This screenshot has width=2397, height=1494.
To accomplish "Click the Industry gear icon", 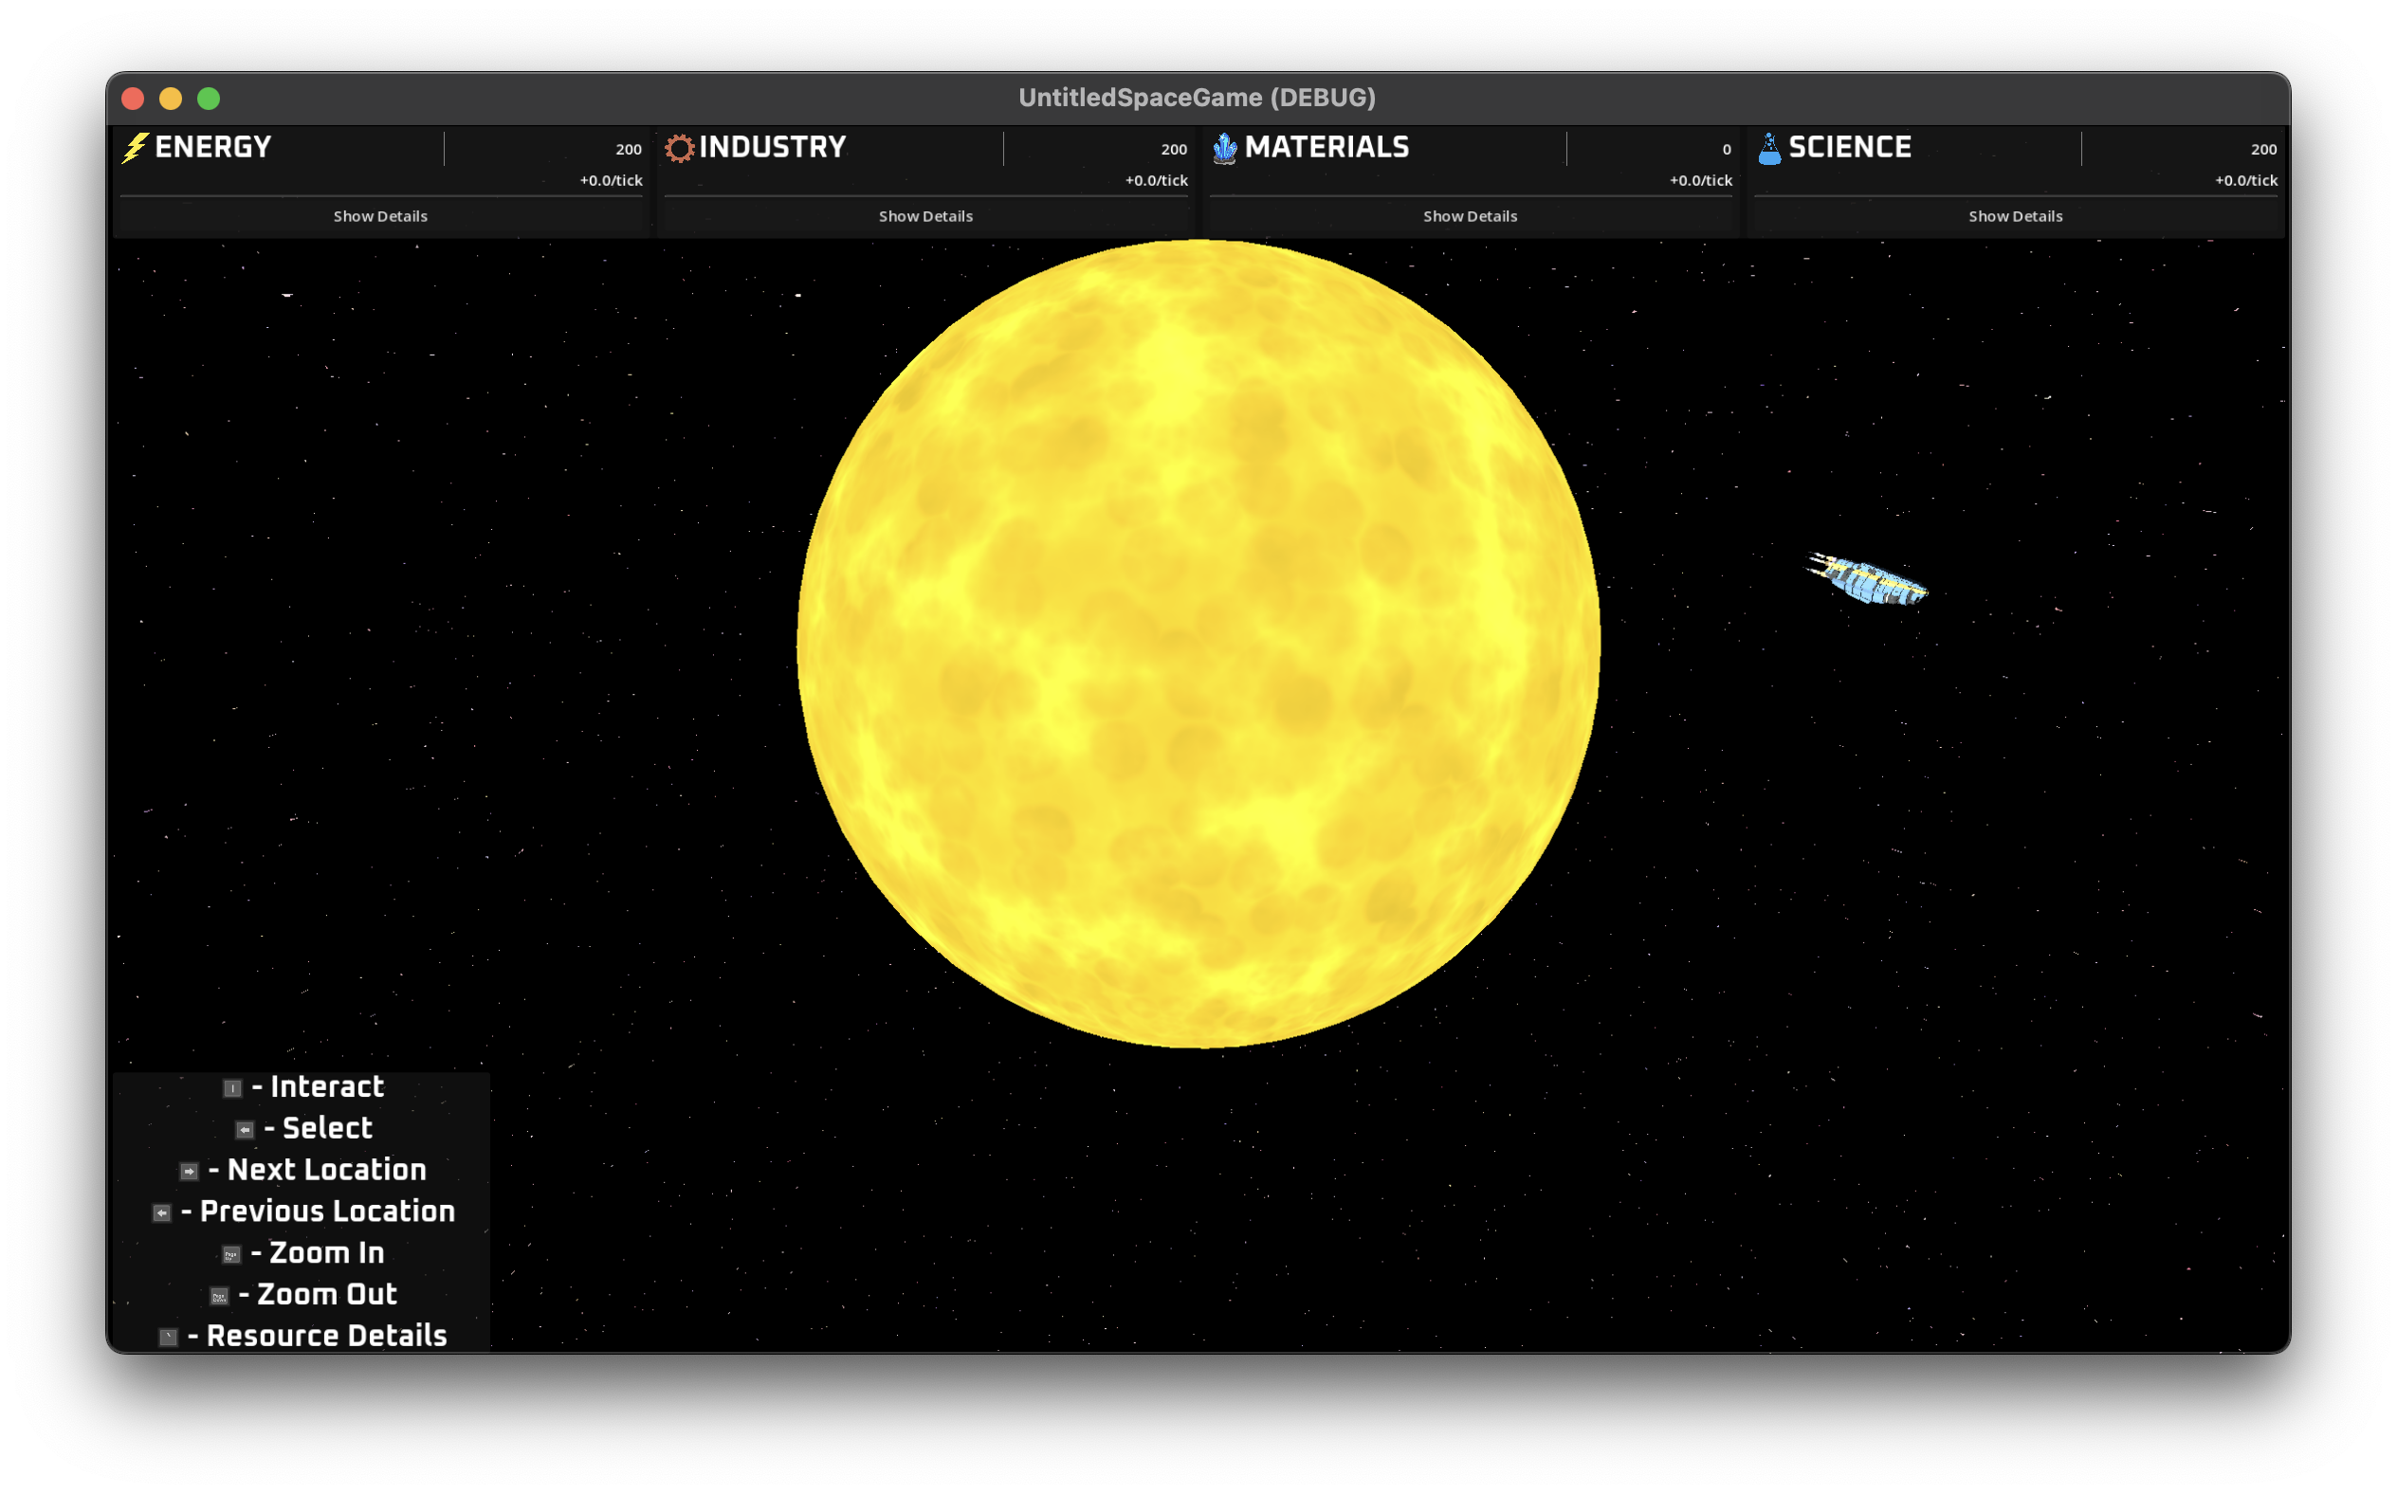I will tap(680, 146).
